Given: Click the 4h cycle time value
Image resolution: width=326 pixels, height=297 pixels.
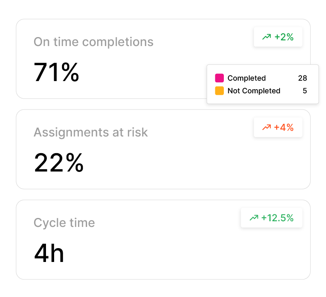Looking at the screenshot, I should click(x=49, y=253).
